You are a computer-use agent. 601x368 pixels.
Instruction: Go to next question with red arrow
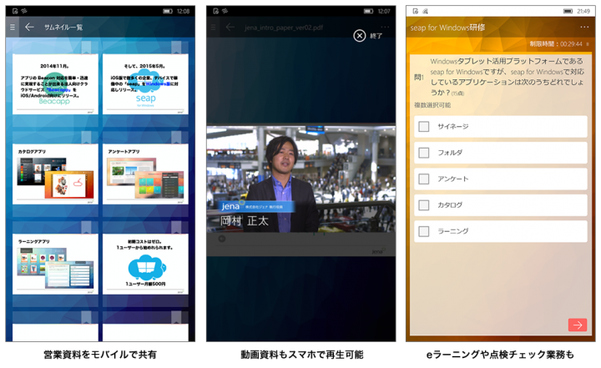578,325
